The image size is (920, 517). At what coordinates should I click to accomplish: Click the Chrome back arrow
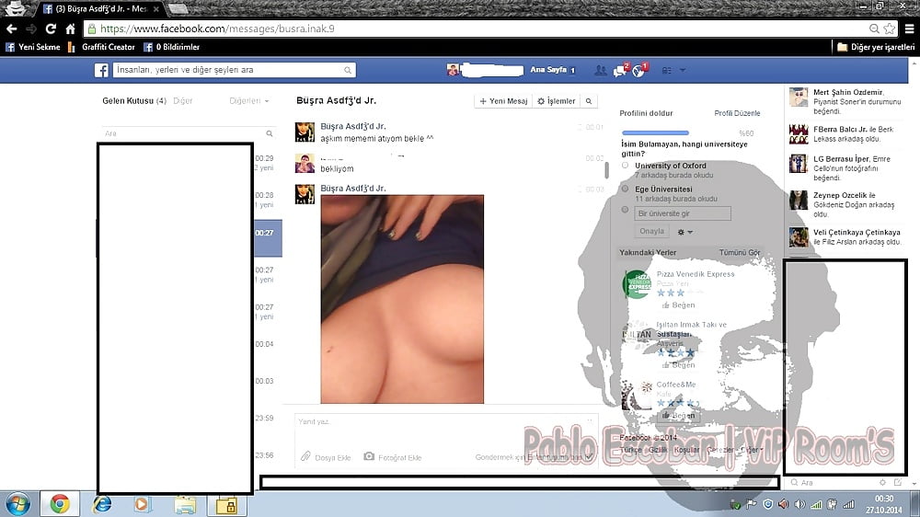click(x=12, y=29)
